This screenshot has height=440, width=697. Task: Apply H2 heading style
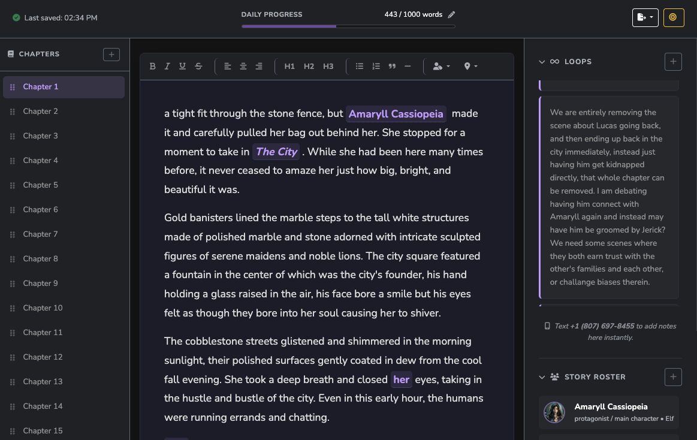pyautogui.click(x=309, y=67)
